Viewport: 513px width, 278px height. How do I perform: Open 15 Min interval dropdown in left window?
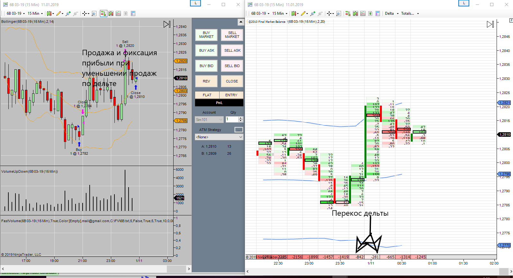pyautogui.click(x=35, y=13)
